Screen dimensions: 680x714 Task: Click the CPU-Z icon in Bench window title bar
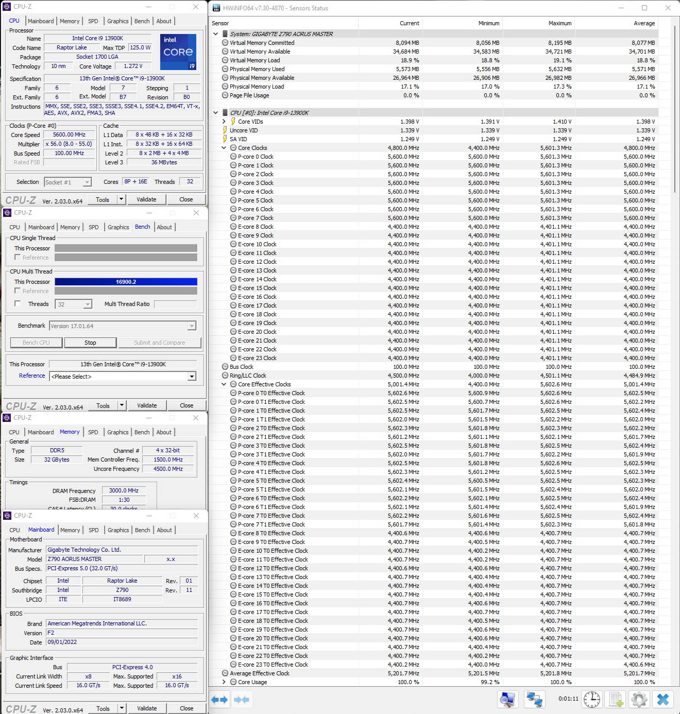click(x=7, y=212)
